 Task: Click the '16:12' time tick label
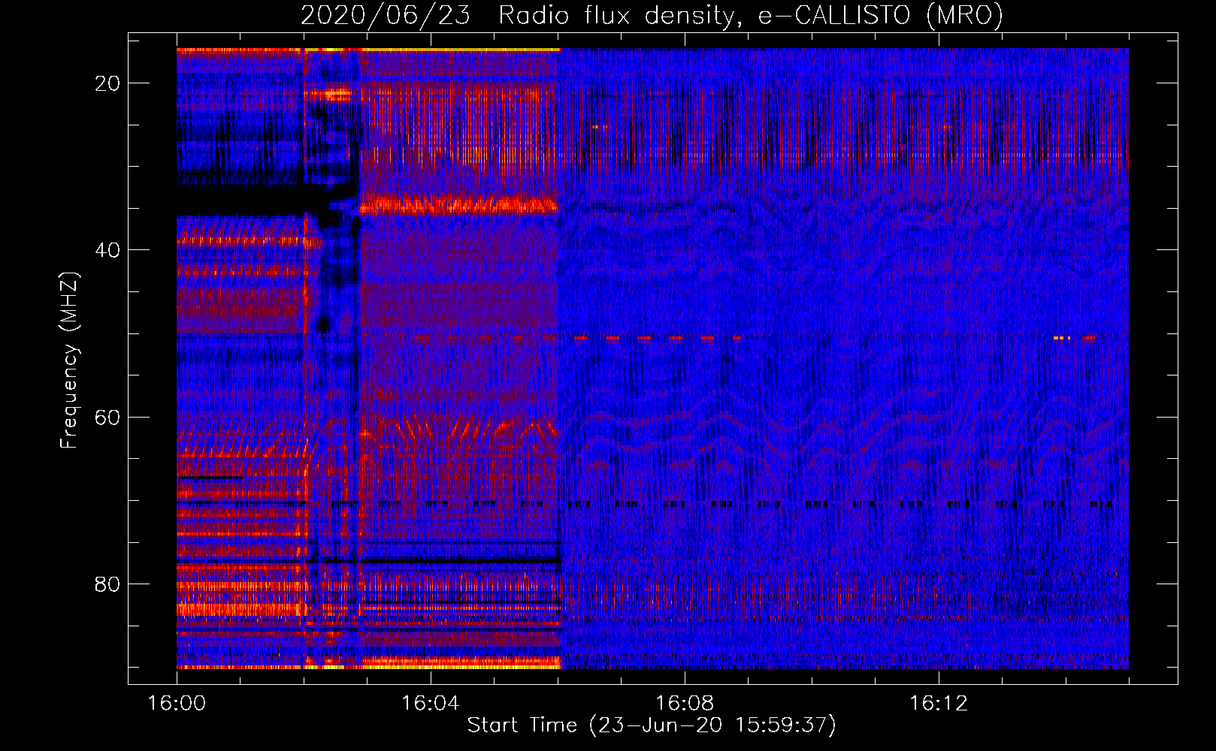pyautogui.click(x=938, y=703)
